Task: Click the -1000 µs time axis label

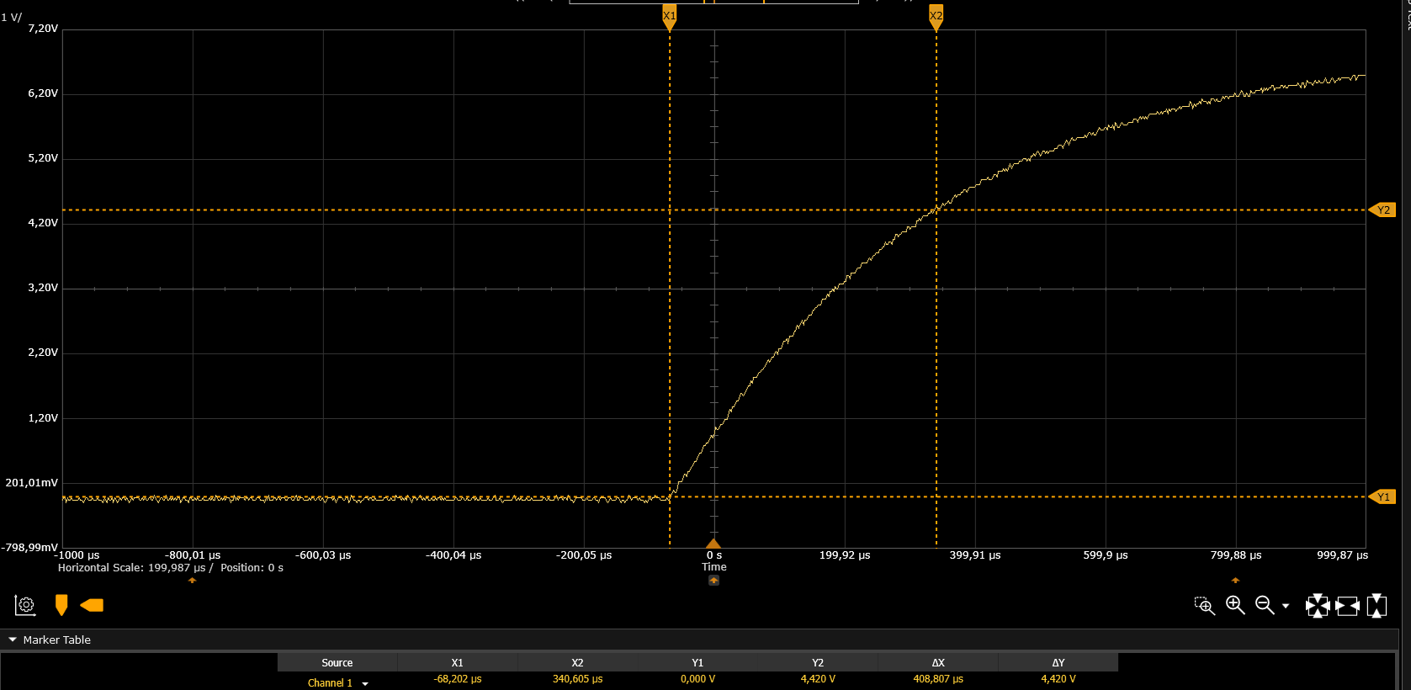Action: tap(77, 555)
